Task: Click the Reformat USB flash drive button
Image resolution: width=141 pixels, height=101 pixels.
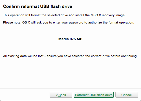Action: click(x=94, y=95)
